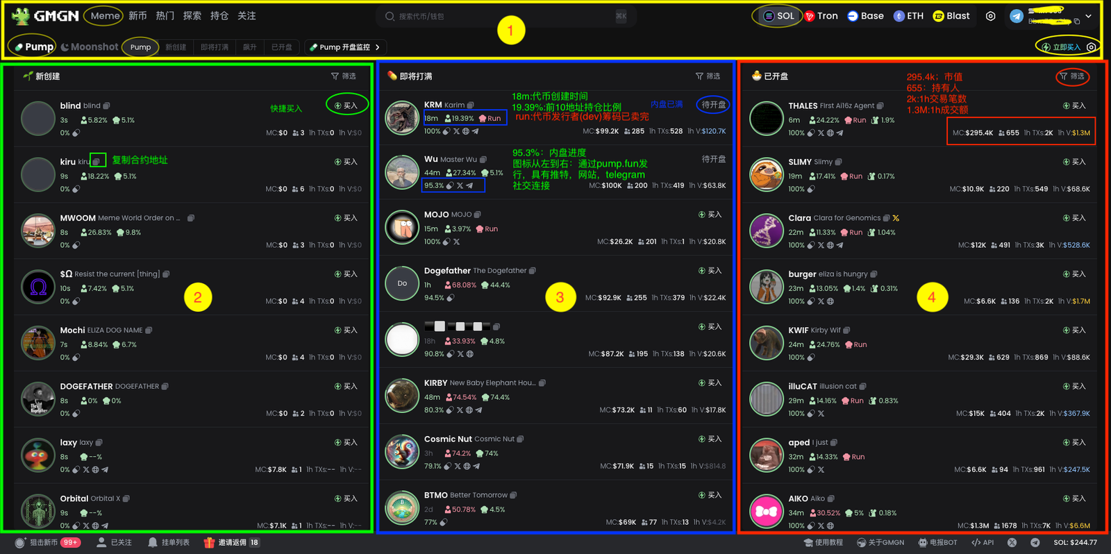Open 狙击新币 in bottom bar
The width and height of the screenshot is (1111, 554).
[48, 542]
